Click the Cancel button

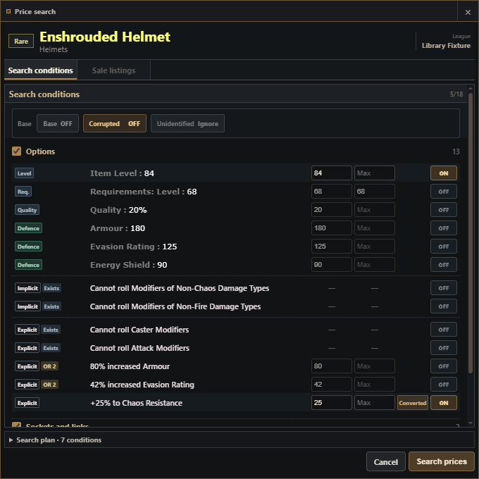click(386, 461)
